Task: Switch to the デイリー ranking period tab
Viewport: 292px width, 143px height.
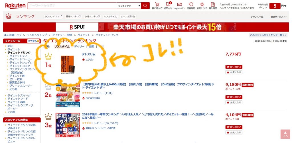Action: (x=79, y=46)
